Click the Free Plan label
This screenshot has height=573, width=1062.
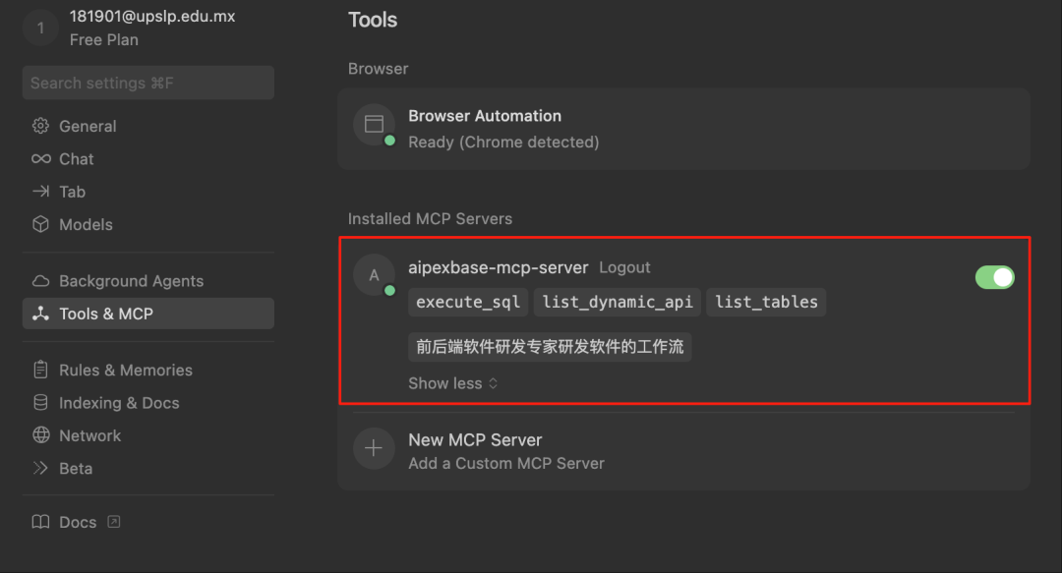point(103,40)
